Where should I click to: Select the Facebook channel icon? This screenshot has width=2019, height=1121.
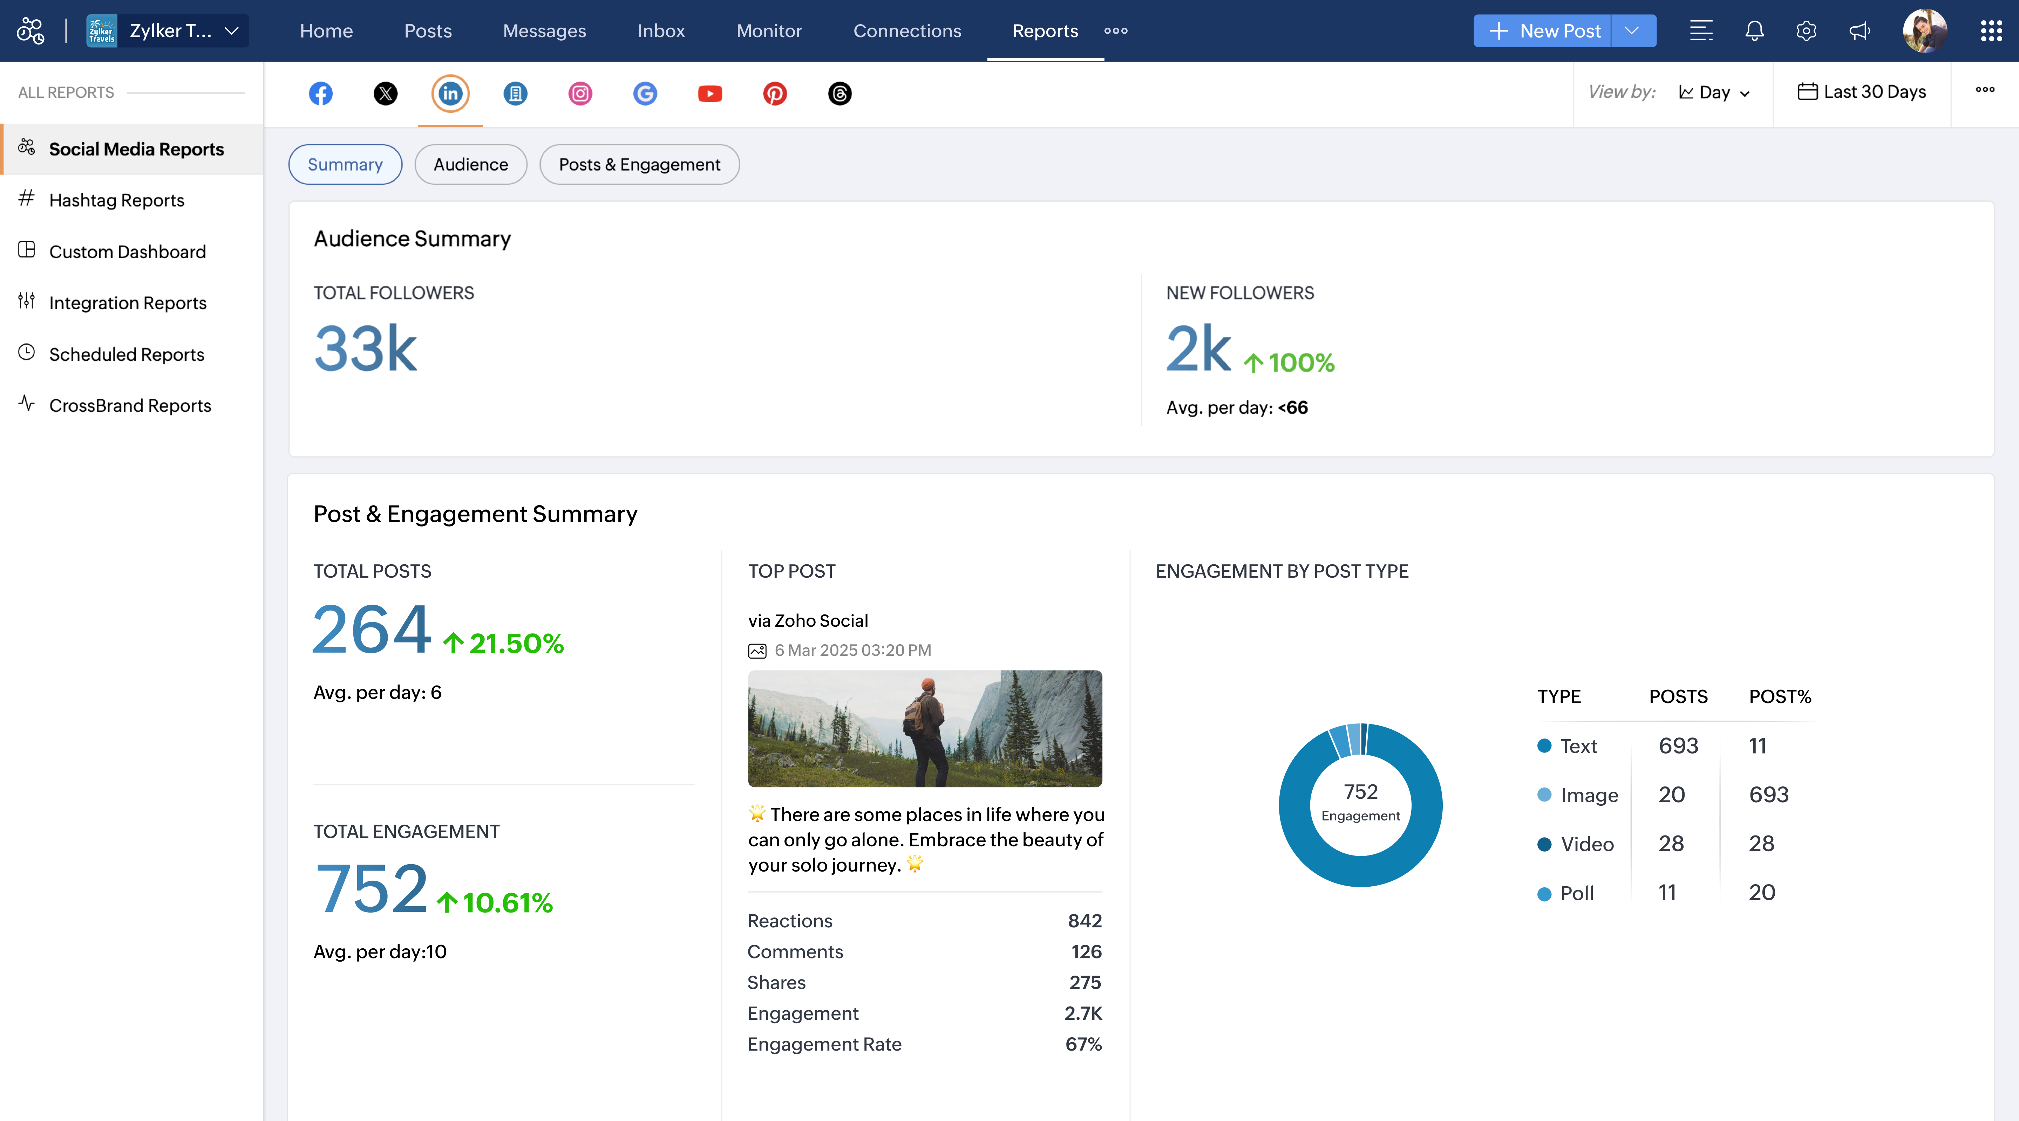[x=321, y=93]
